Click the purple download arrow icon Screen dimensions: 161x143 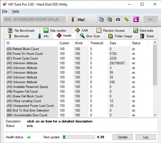point(136,20)
